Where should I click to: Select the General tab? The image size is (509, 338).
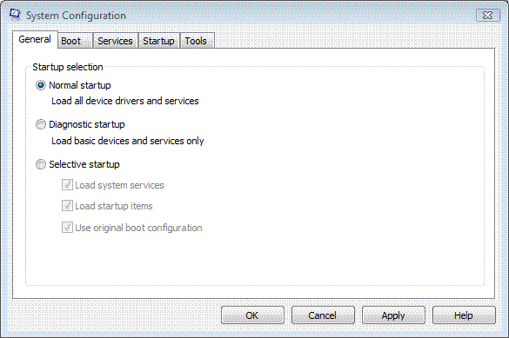(x=35, y=40)
